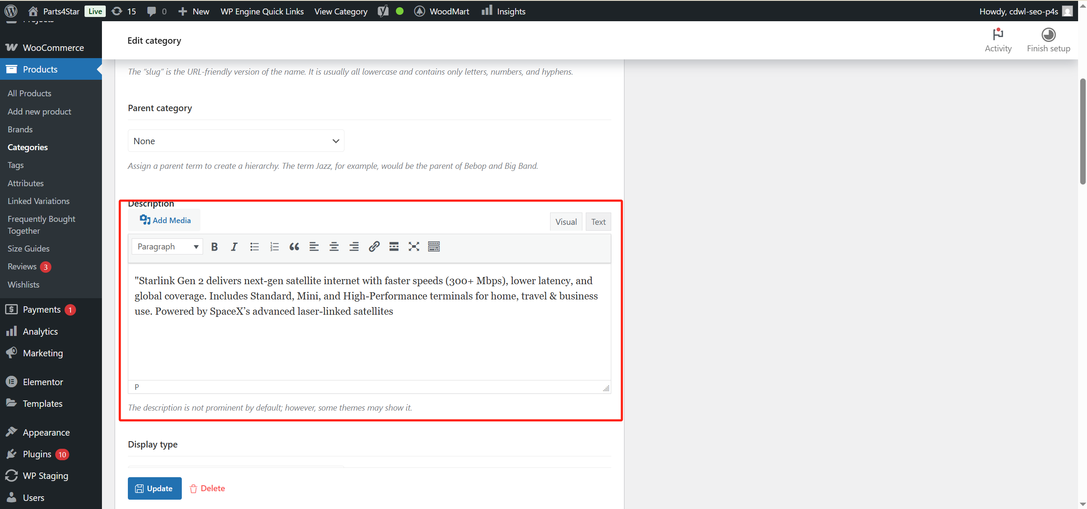Toggle bold formatting in description editor
This screenshot has height=509, width=1087.
pyautogui.click(x=215, y=247)
